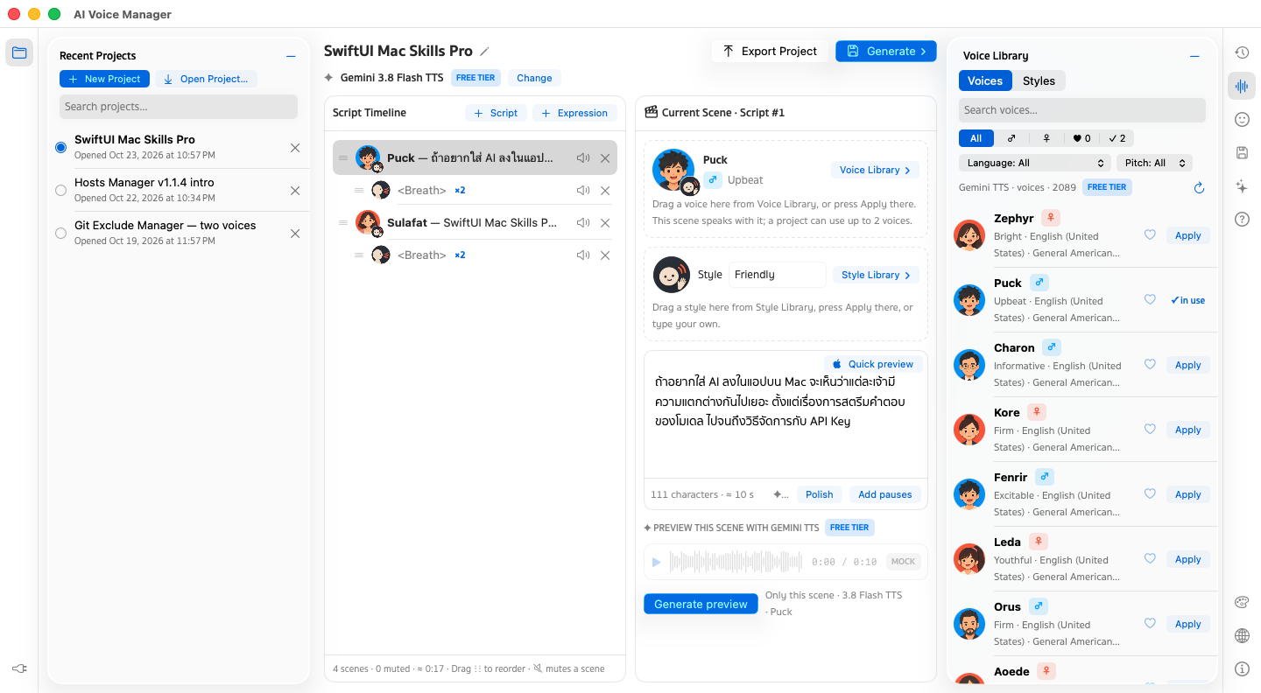Screen dimensions: 1261x693
Task: Apply the Charon voice
Action: [x=1187, y=365]
